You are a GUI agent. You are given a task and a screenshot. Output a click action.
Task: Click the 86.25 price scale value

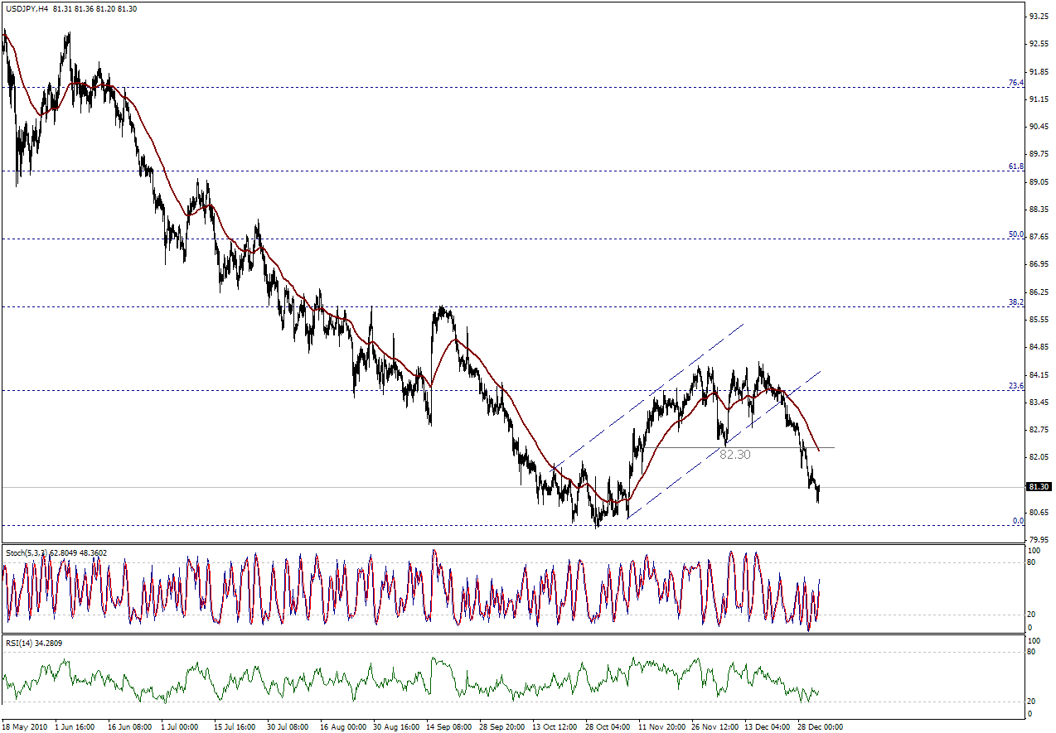click(x=1038, y=292)
